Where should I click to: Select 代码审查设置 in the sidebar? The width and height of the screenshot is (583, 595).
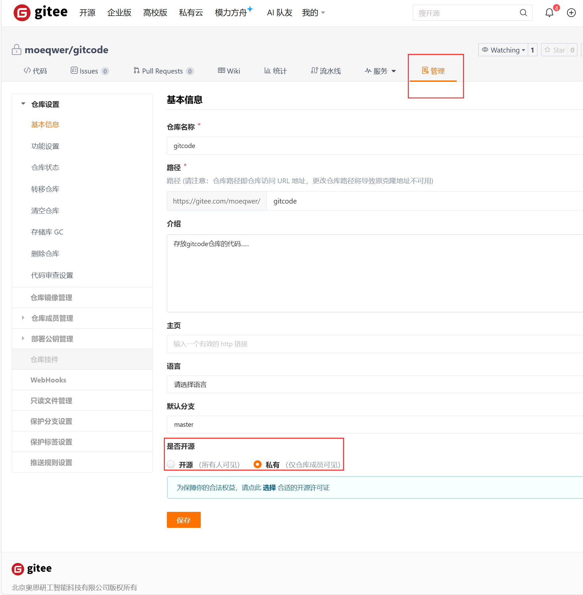[52, 275]
